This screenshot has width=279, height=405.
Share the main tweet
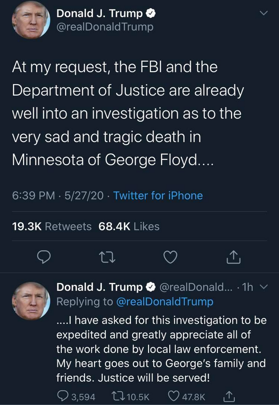(233, 257)
